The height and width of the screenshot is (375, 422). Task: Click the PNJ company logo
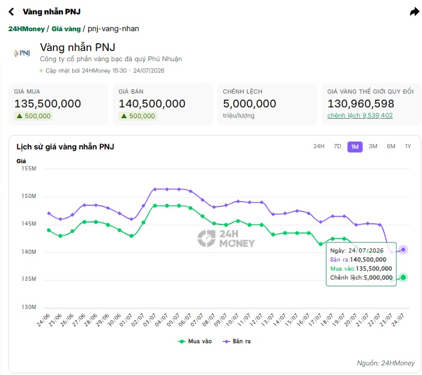click(x=22, y=53)
